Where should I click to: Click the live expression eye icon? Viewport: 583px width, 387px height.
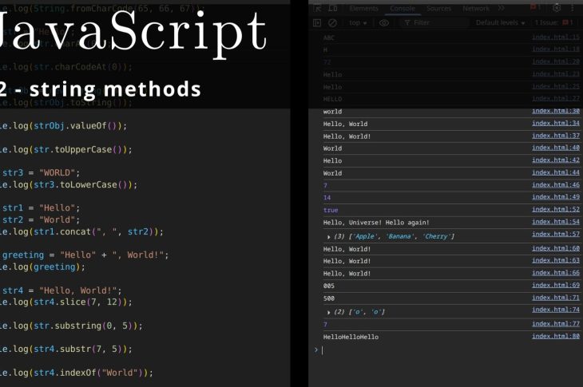[x=384, y=23]
